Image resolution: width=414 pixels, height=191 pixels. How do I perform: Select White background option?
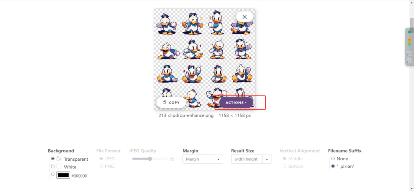point(53,166)
